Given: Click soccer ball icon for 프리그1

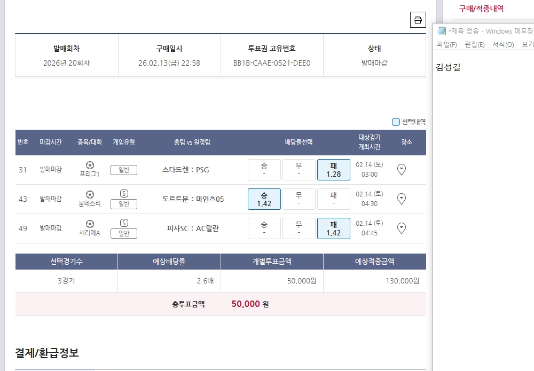Looking at the screenshot, I should click(90, 165).
